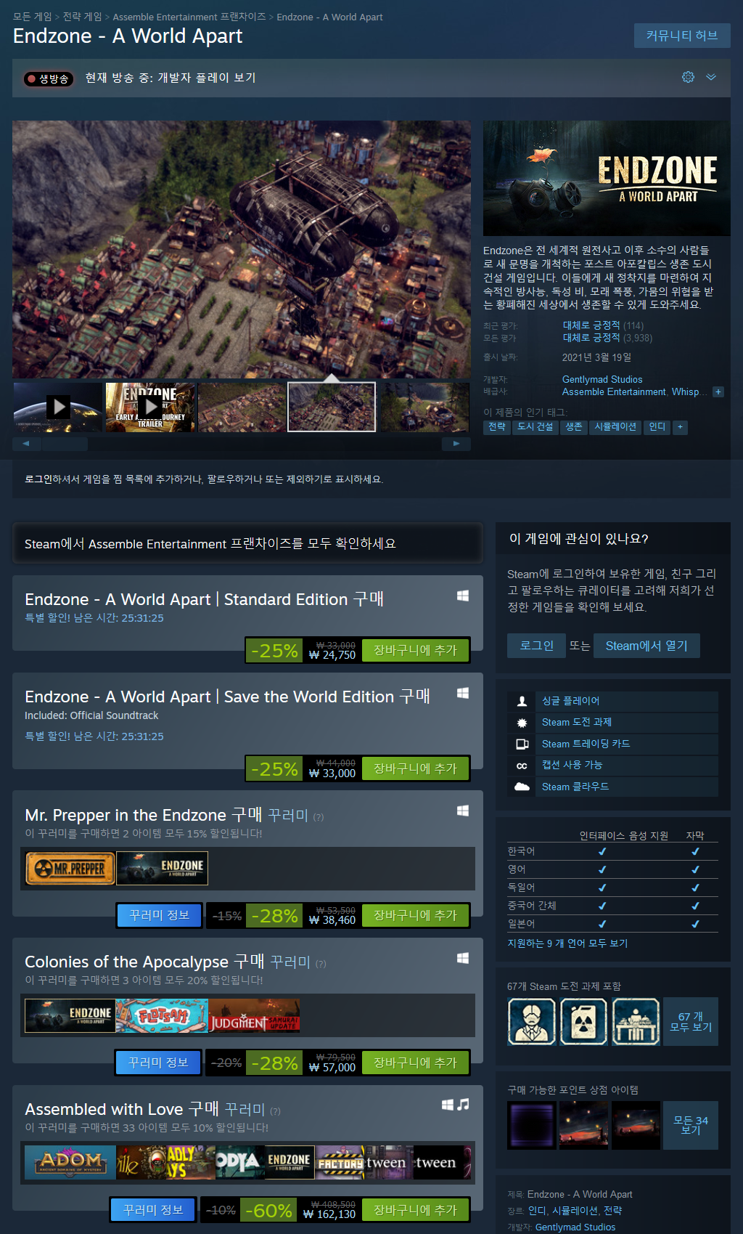The image size is (743, 1234).
Task: Click the 로그인 button
Action: (x=536, y=646)
